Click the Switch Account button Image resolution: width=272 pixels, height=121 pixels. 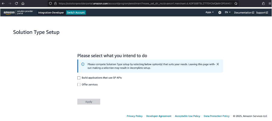76,12
